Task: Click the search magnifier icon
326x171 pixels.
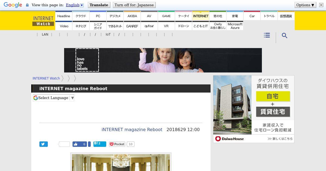Action: pyautogui.click(x=284, y=36)
